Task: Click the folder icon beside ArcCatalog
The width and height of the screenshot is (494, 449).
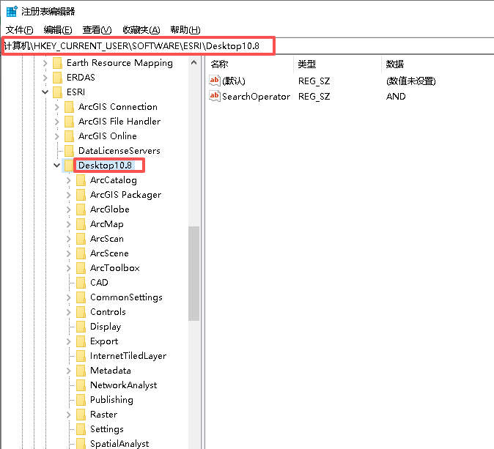Action: [x=81, y=180]
